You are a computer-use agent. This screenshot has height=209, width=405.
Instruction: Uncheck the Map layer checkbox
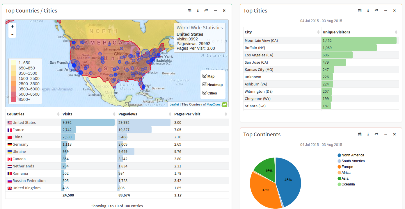(x=205, y=76)
